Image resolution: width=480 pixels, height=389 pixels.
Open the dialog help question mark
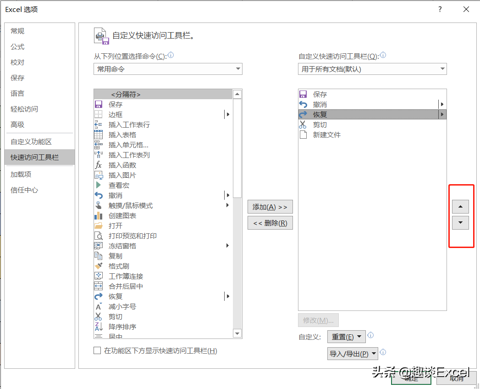440,9
